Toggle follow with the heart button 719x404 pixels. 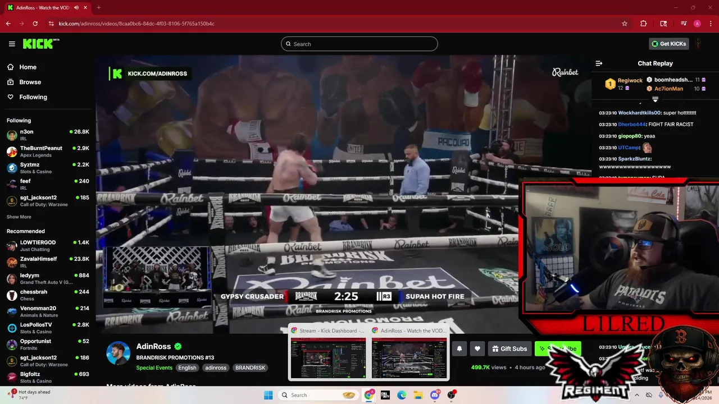pyautogui.click(x=477, y=348)
